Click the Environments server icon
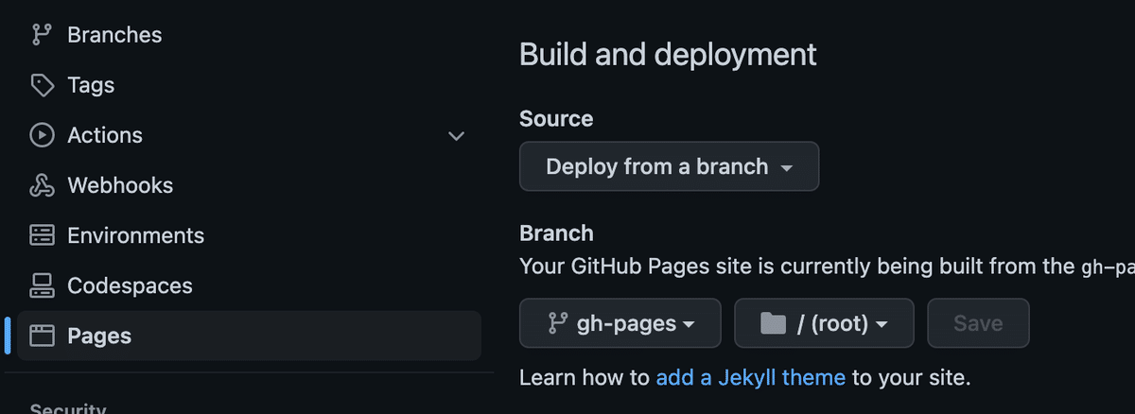Screen dimensions: 1135x414 (42, 235)
